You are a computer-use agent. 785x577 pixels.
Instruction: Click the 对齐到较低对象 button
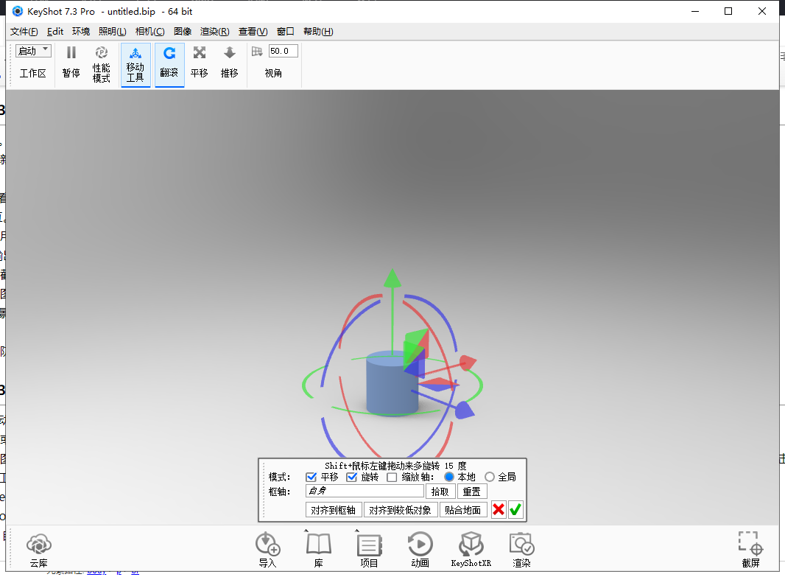point(400,510)
